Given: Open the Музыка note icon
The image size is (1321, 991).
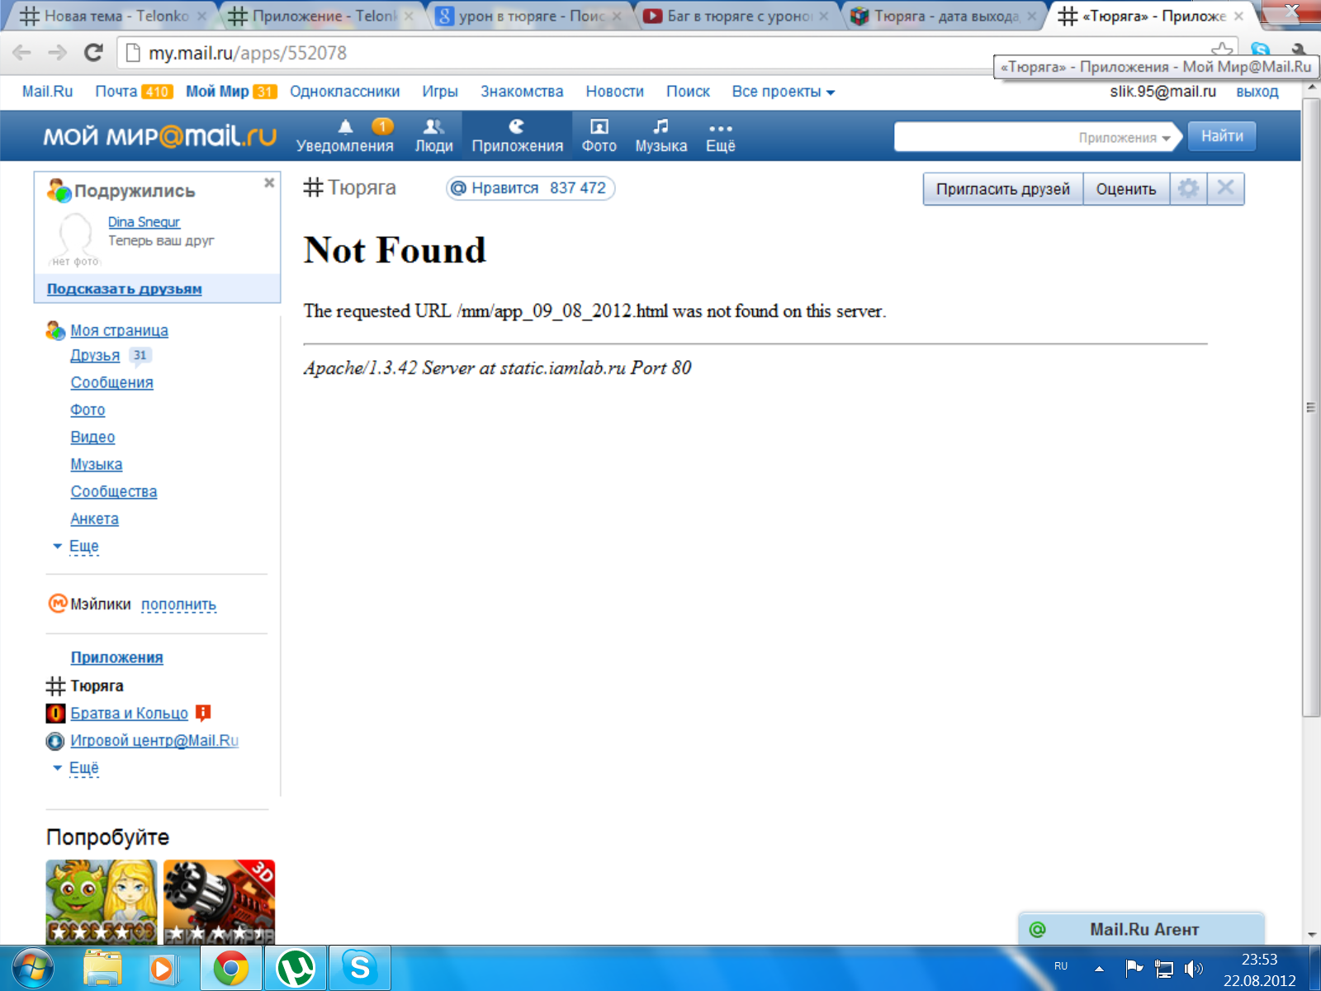Looking at the screenshot, I should tap(660, 126).
